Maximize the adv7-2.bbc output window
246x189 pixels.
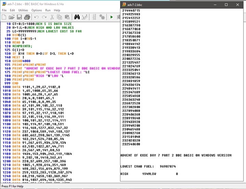coord(226,5)
